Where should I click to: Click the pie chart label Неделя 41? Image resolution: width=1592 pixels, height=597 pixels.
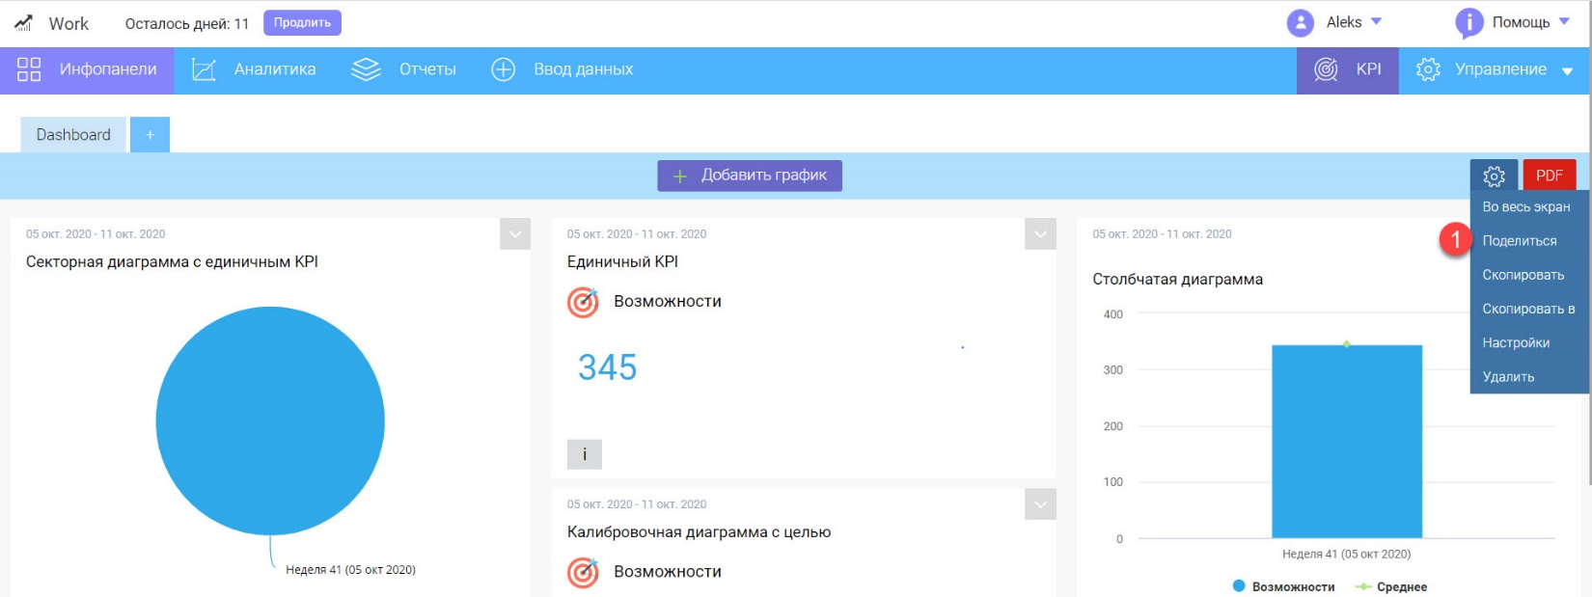tap(350, 570)
